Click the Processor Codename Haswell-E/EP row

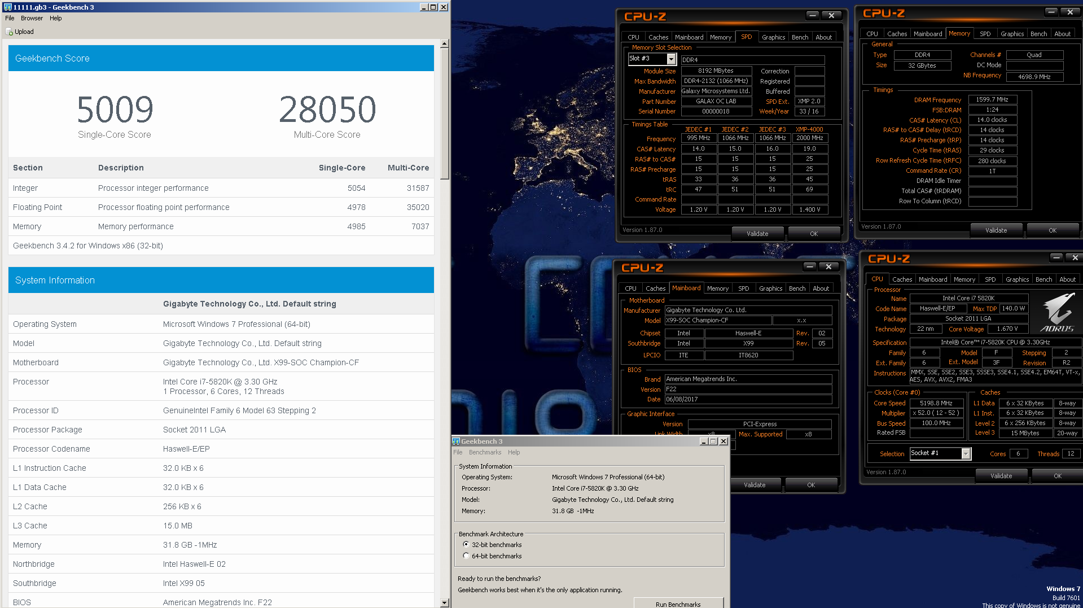221,449
